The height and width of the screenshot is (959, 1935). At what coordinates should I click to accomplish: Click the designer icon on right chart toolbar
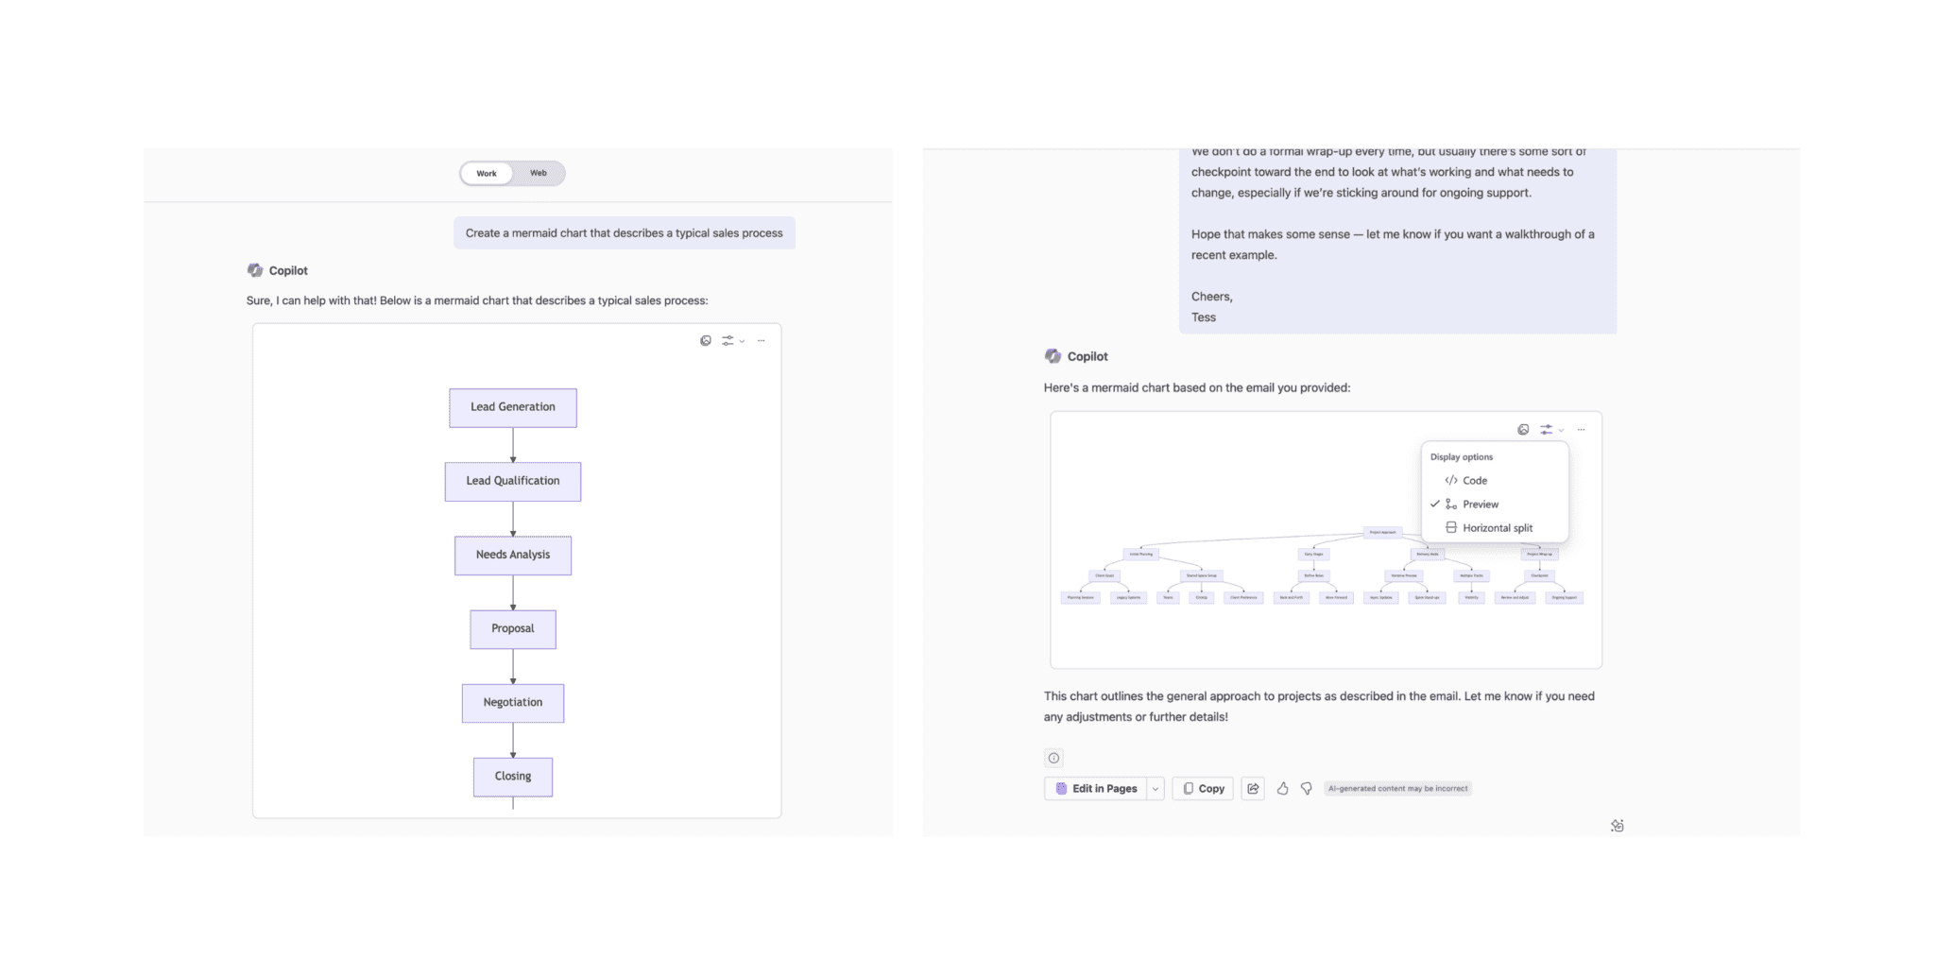point(1523,430)
